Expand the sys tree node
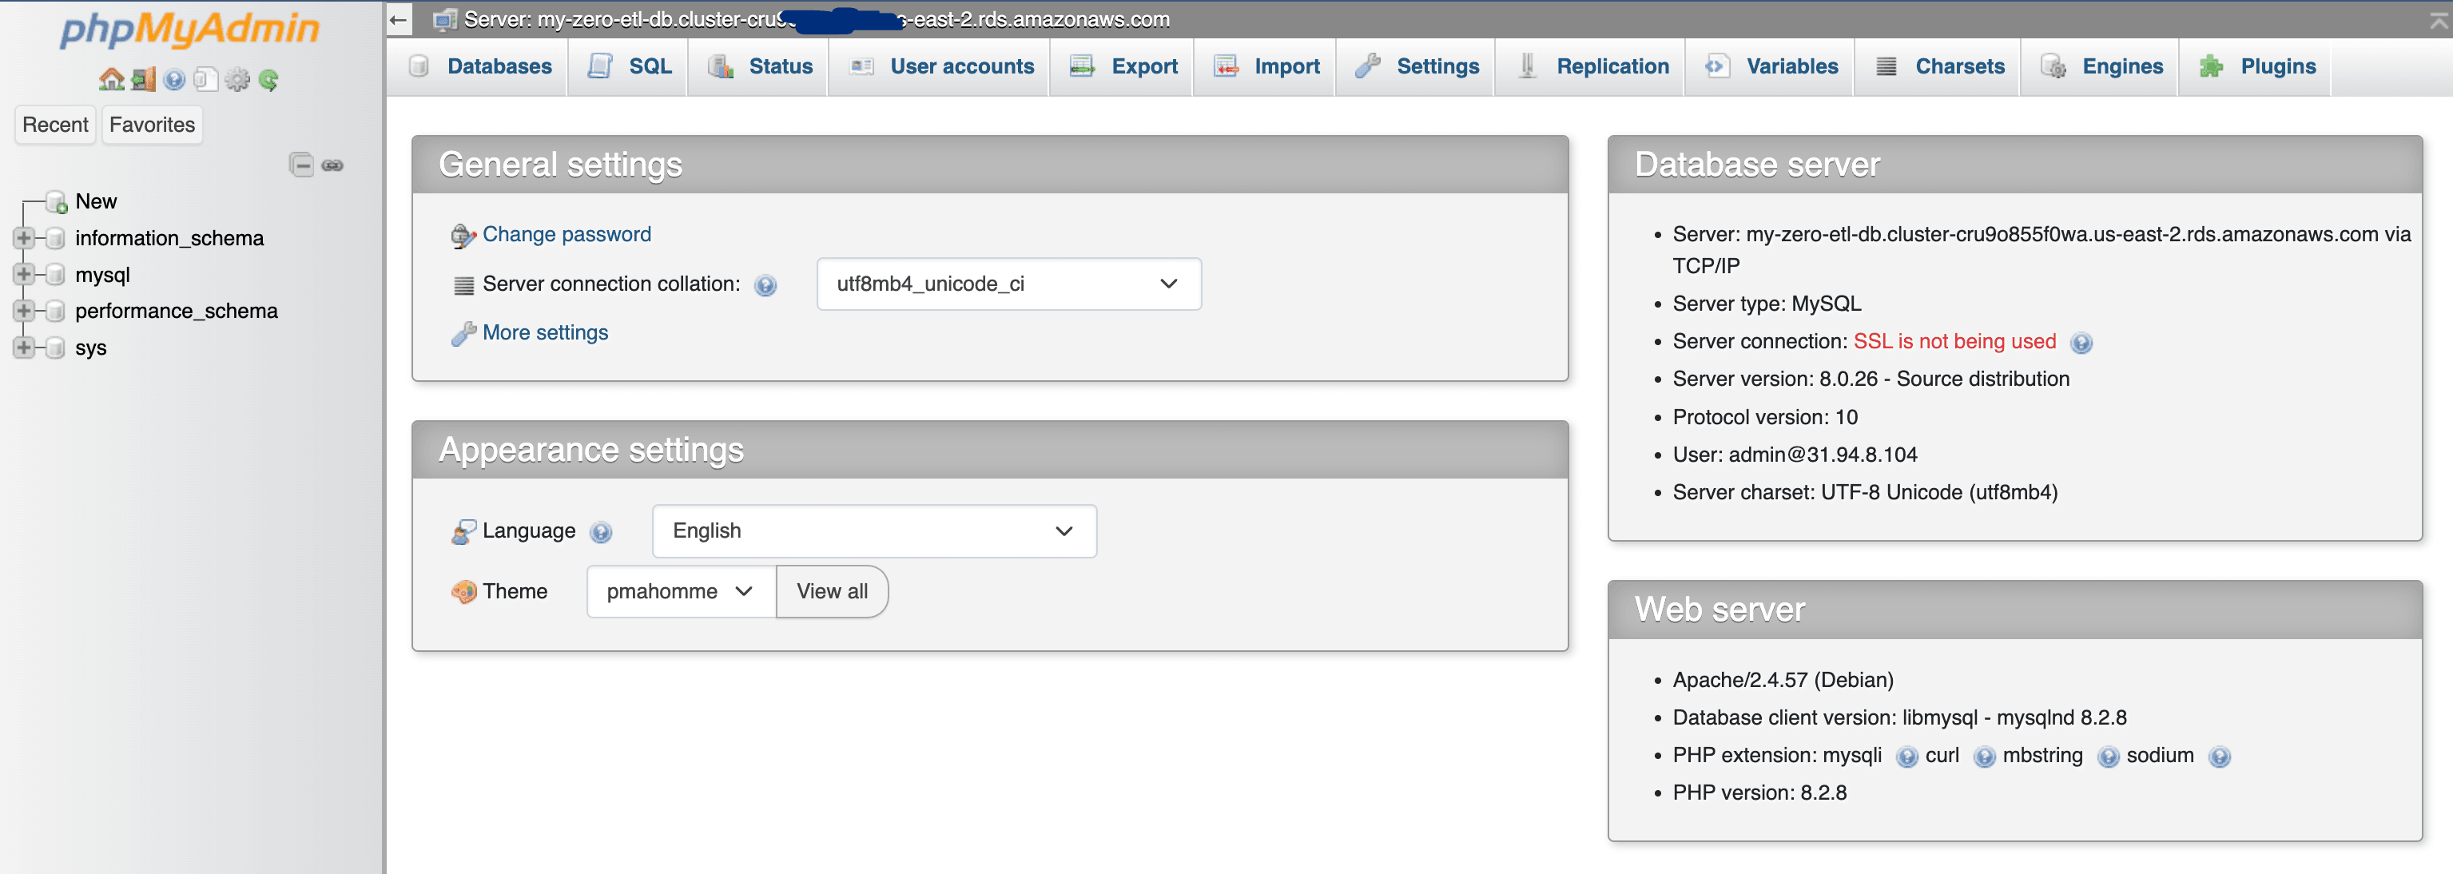 tap(24, 348)
